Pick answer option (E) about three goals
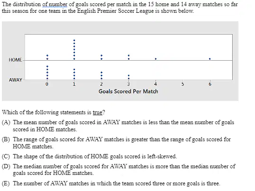 pos(111,183)
